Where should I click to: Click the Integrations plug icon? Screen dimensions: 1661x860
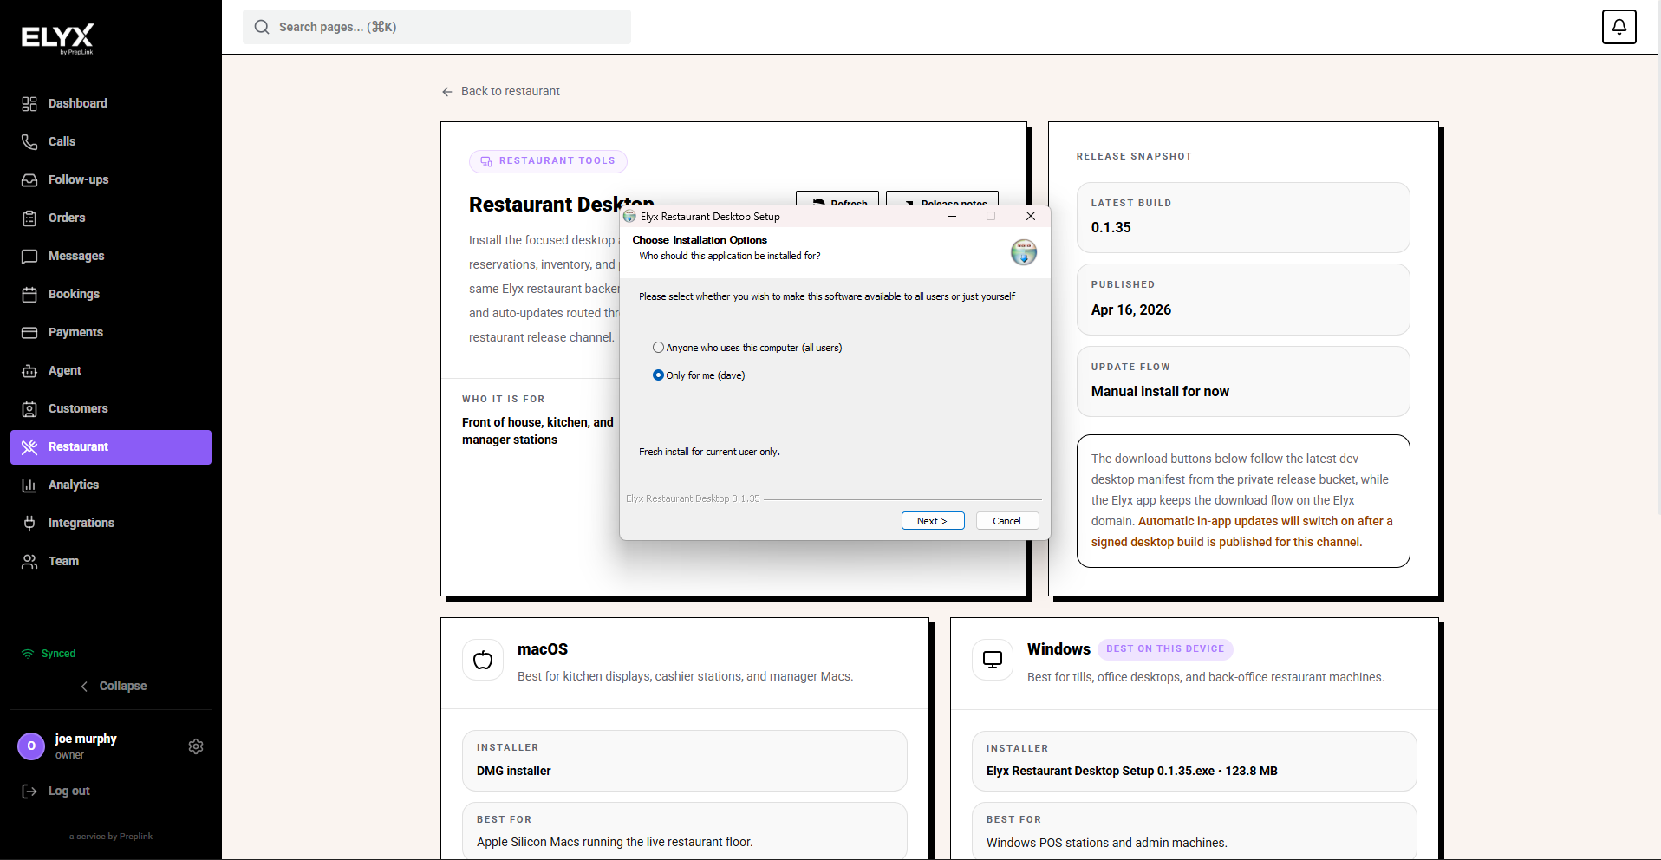click(x=29, y=524)
